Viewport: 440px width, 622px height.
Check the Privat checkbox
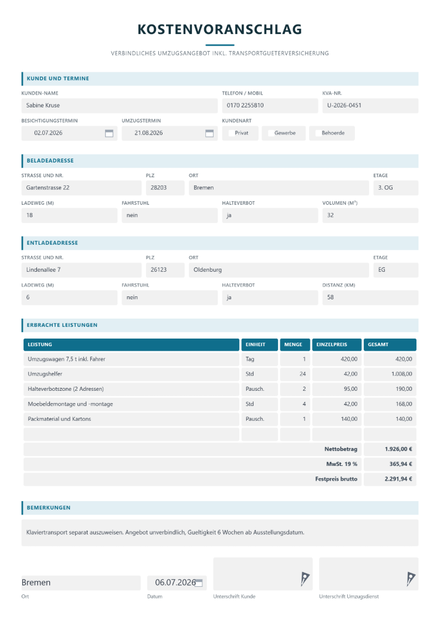pos(231,133)
